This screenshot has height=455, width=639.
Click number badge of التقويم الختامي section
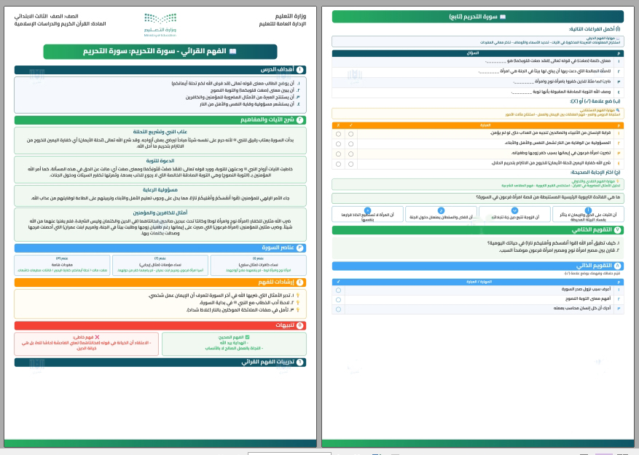[x=617, y=230]
